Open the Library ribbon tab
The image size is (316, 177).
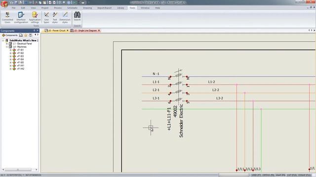[x=120, y=8]
